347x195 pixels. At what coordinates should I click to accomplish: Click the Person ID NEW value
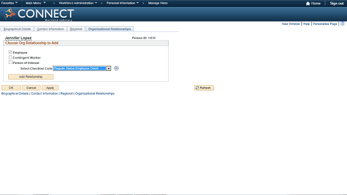click(152, 38)
